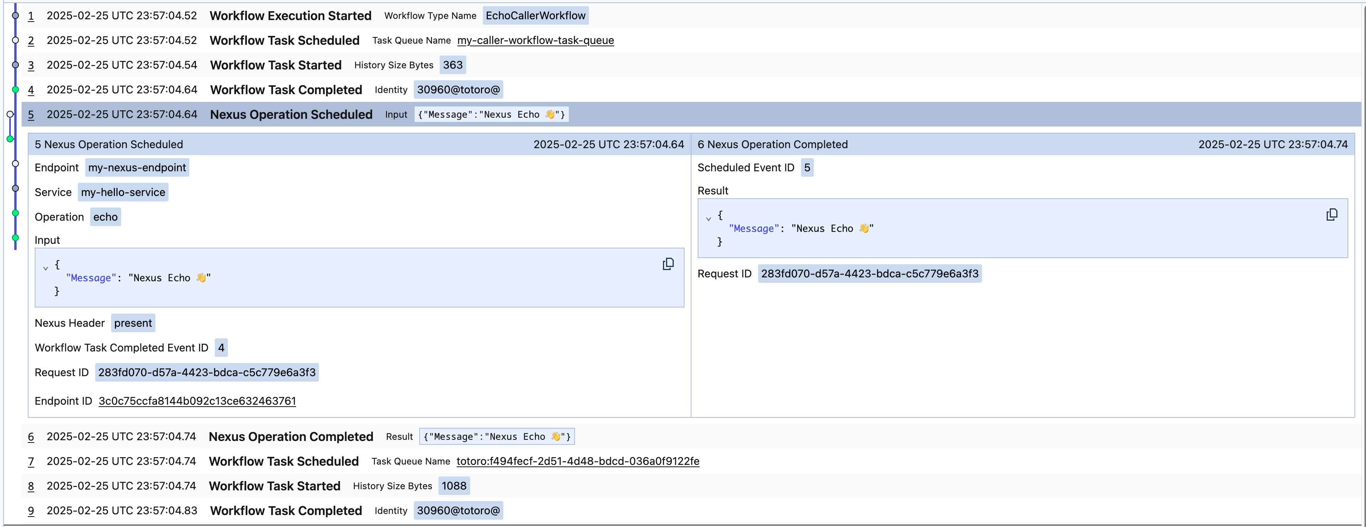
Task: Click the timeline dot for event 5
Action: pos(10,115)
